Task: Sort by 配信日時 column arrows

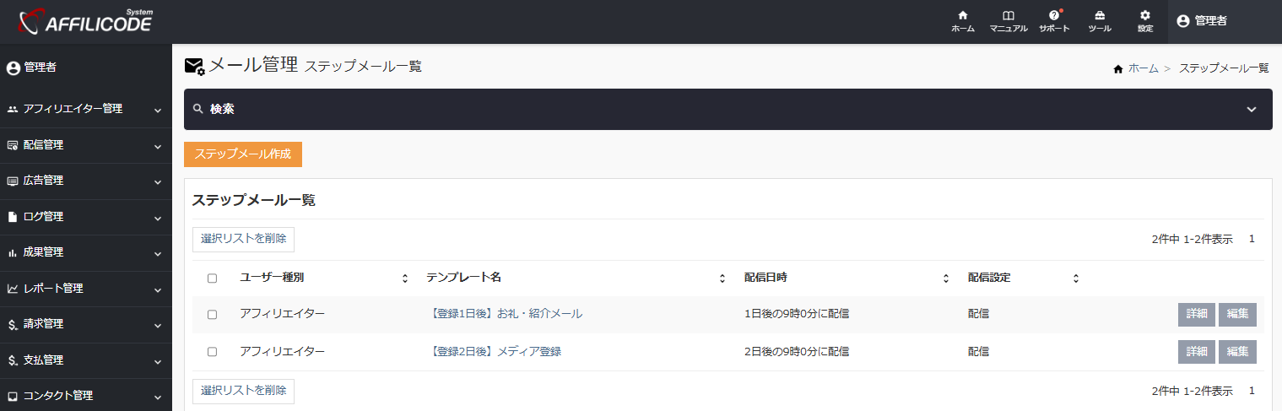Action: [x=947, y=279]
